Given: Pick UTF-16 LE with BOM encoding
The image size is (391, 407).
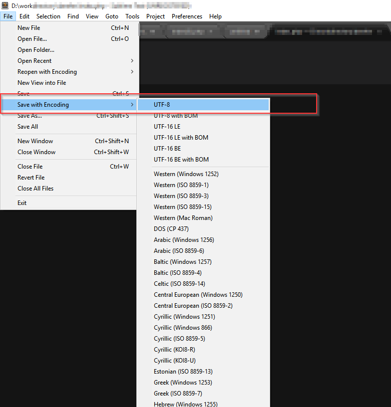Looking at the screenshot, I should coord(181,138).
